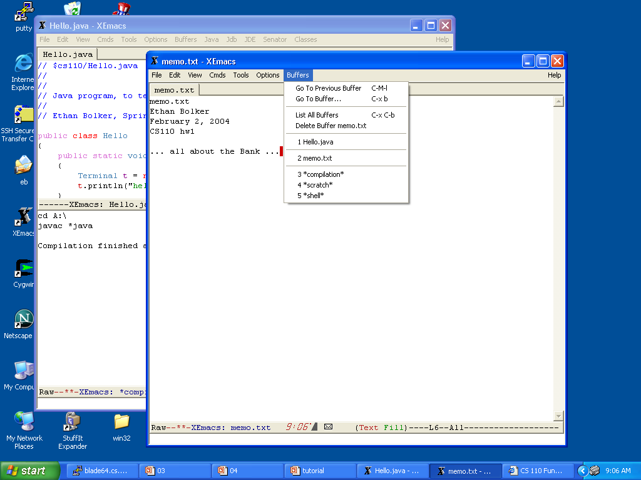Open Options menu in memo.txt window

[268, 75]
